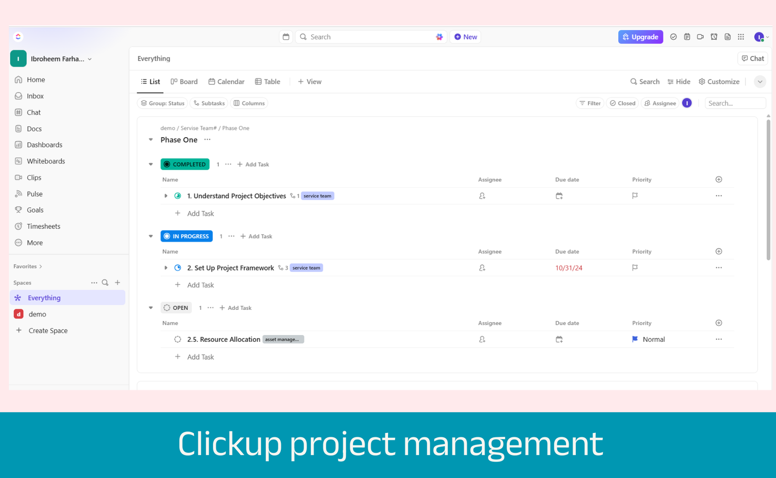Screen dimensions: 776x478
Task: Click the record clip camera icon
Action: tap(700, 37)
